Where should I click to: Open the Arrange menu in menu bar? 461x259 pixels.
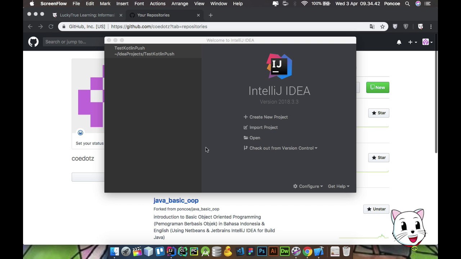tap(180, 4)
